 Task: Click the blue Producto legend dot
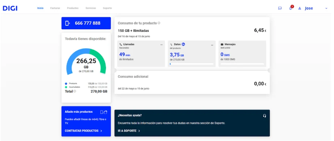coord(66,84)
